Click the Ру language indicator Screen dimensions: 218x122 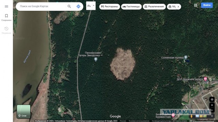(89, 6)
